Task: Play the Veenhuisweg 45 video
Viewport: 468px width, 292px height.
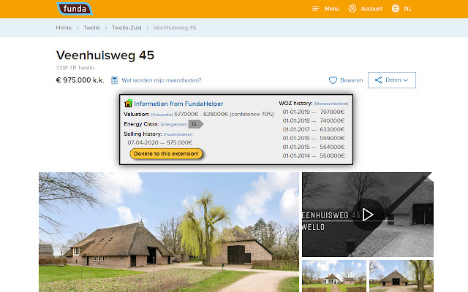Action: point(368,215)
